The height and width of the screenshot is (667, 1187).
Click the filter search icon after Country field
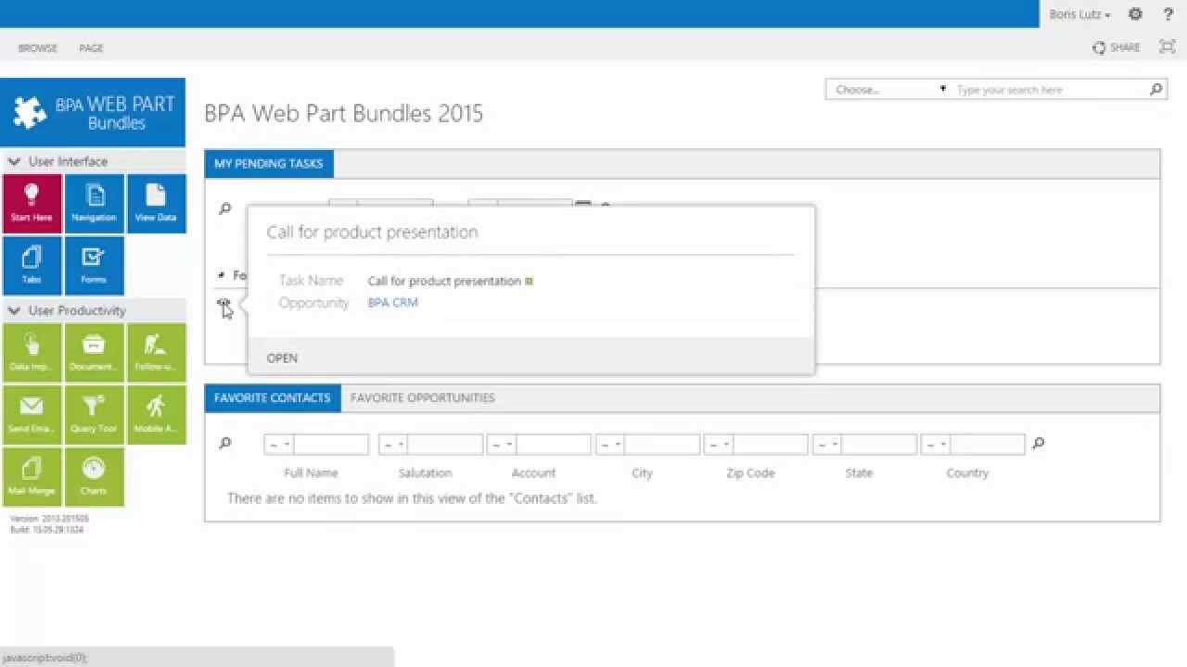[x=1038, y=443]
